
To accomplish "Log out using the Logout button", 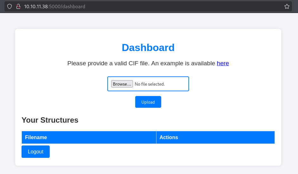I will tap(35, 151).
